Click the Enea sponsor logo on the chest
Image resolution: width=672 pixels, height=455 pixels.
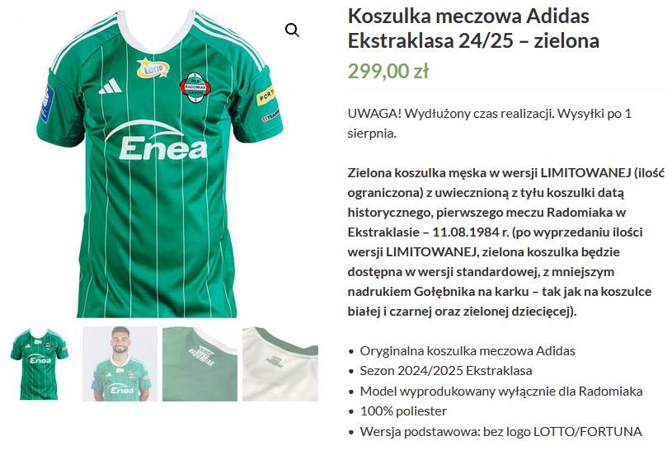tap(156, 140)
